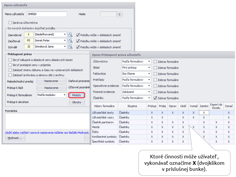Click Nastavenie for Maloobchodný predaj
The image size is (236, 177).
51,81
